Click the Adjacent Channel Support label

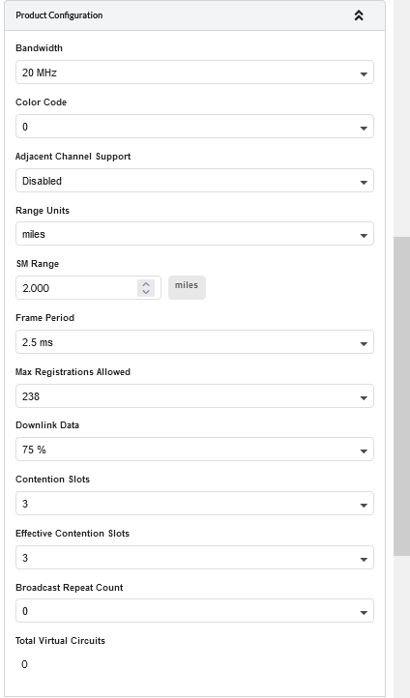[x=73, y=157]
